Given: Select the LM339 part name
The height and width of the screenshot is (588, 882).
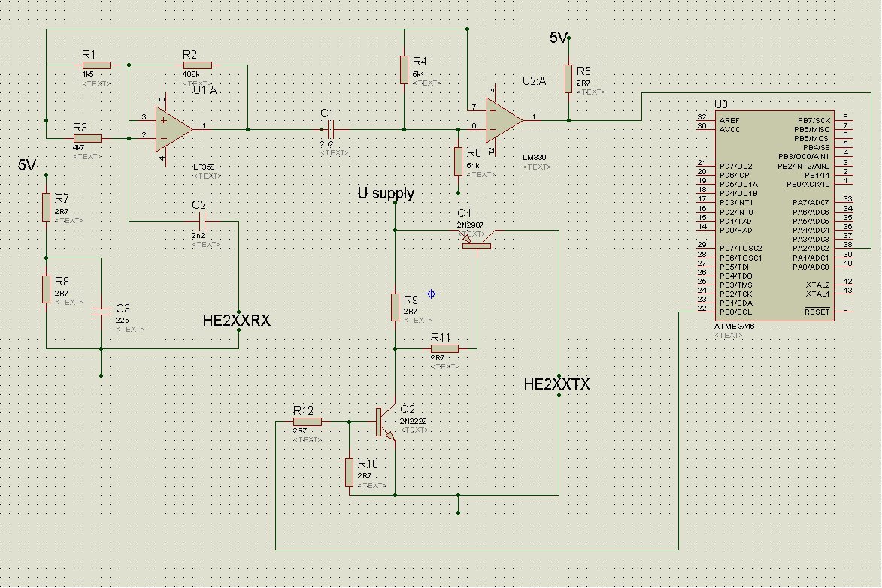Looking at the screenshot, I should point(535,157).
